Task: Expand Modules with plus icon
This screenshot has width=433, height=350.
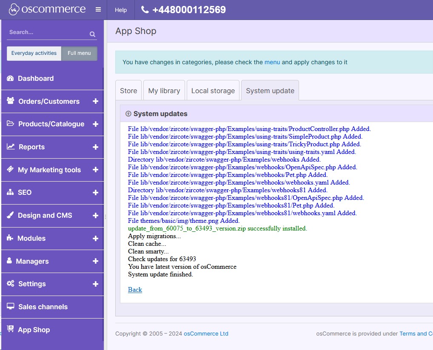Action: pos(96,239)
